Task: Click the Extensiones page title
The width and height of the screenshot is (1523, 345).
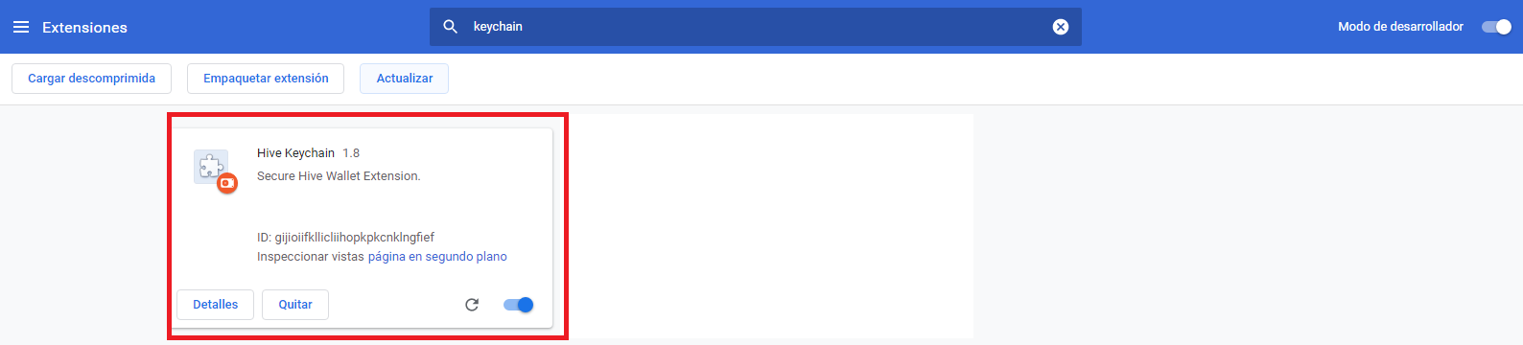Action: click(x=84, y=28)
